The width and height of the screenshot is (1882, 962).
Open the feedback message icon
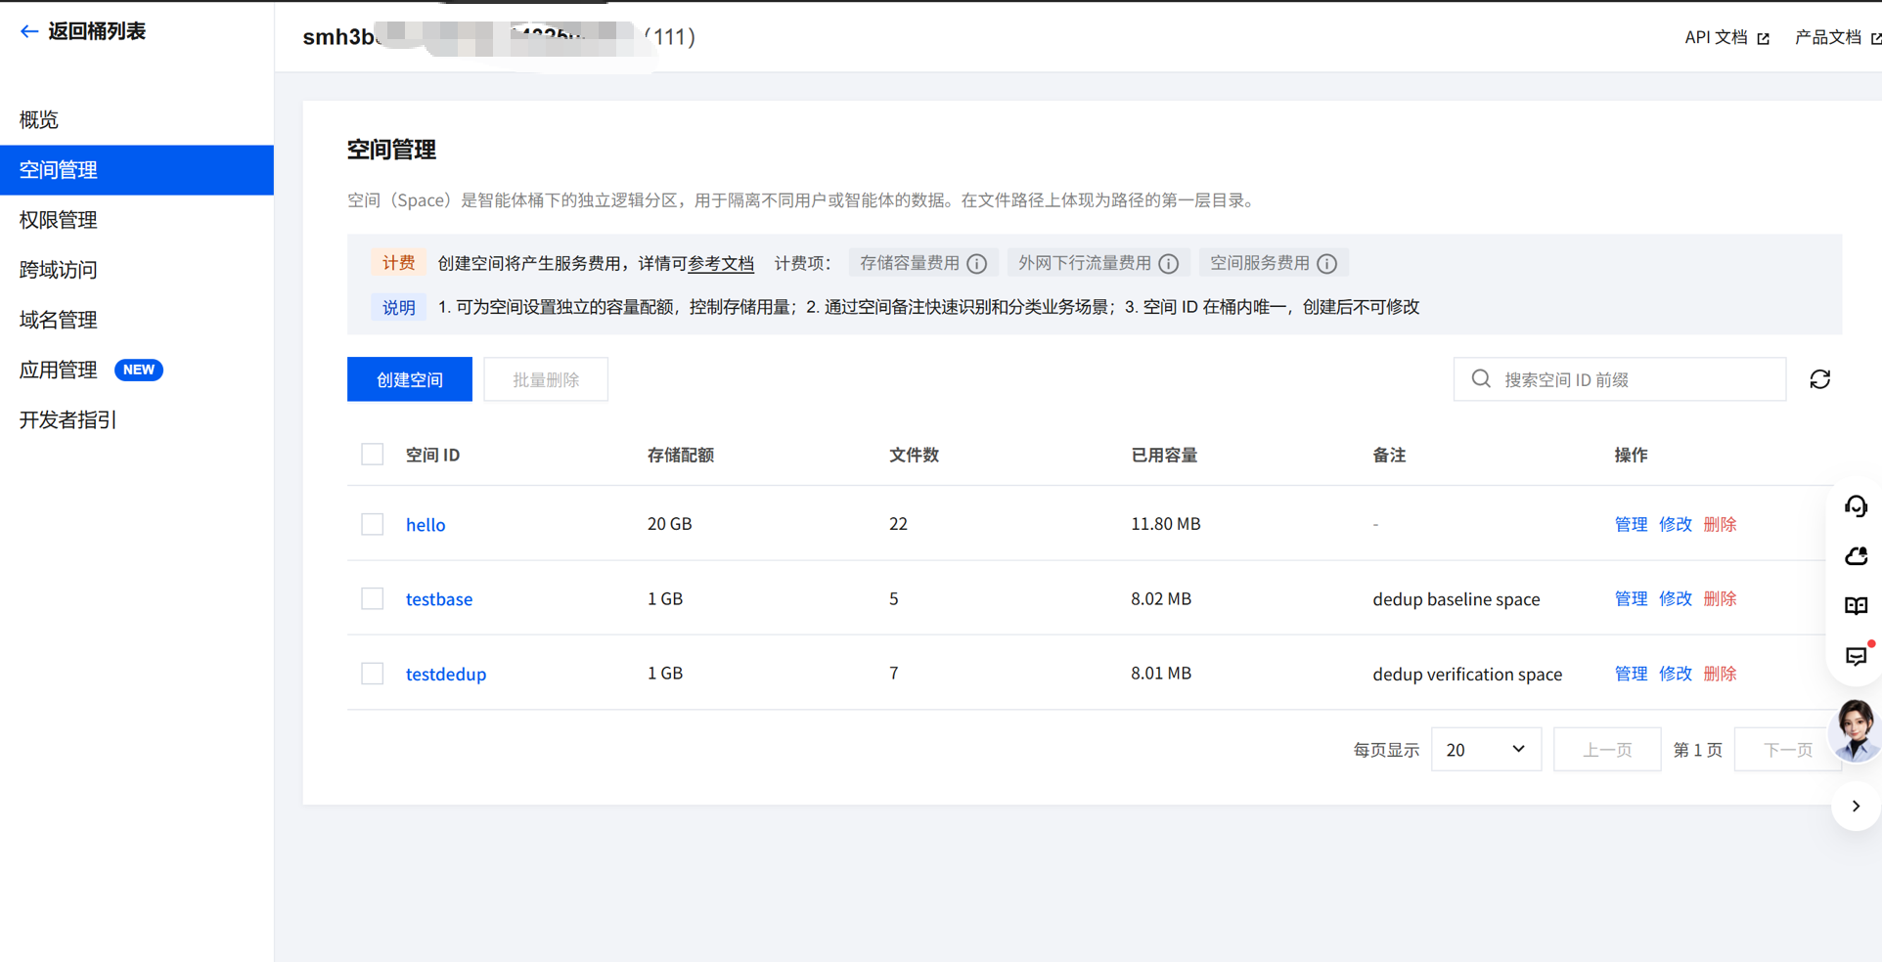point(1856,656)
